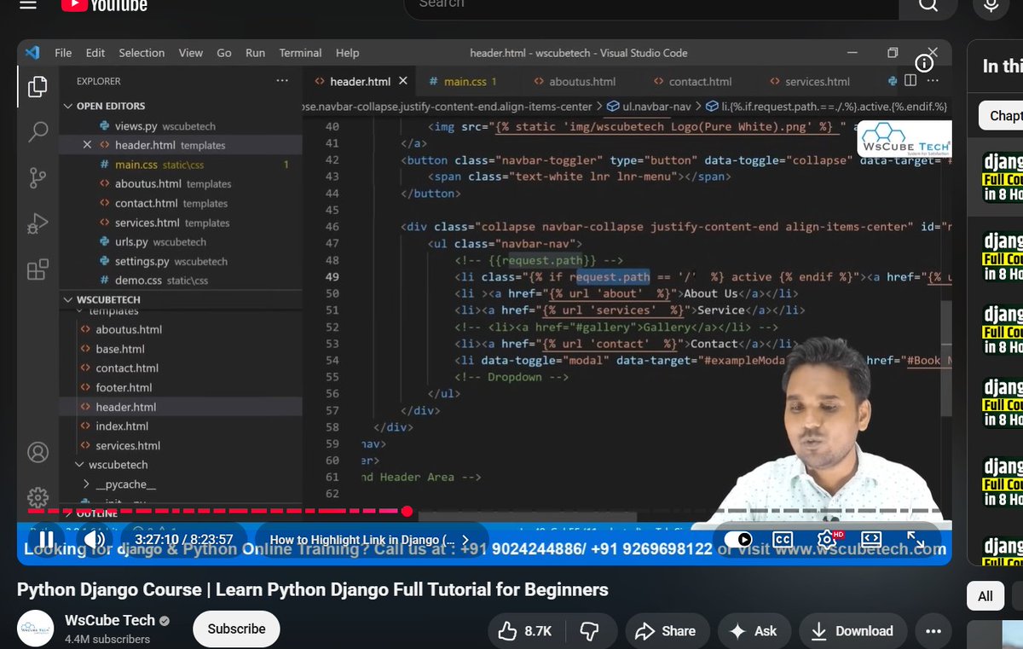1023x649 pixels.
Task: Open the YouTube hamburger guide menu
Action: (x=28, y=4)
